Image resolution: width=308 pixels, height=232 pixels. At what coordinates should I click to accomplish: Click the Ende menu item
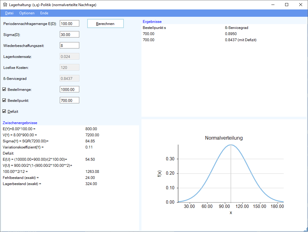pyautogui.click(x=44, y=13)
